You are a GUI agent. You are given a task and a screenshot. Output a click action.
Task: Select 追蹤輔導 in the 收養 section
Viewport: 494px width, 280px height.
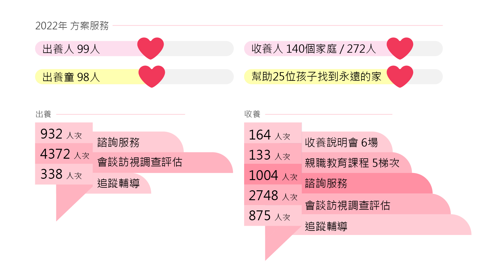click(326, 226)
